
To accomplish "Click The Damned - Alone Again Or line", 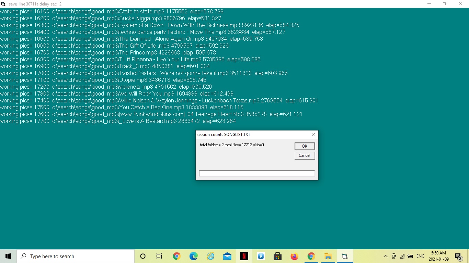I will coord(131,39).
